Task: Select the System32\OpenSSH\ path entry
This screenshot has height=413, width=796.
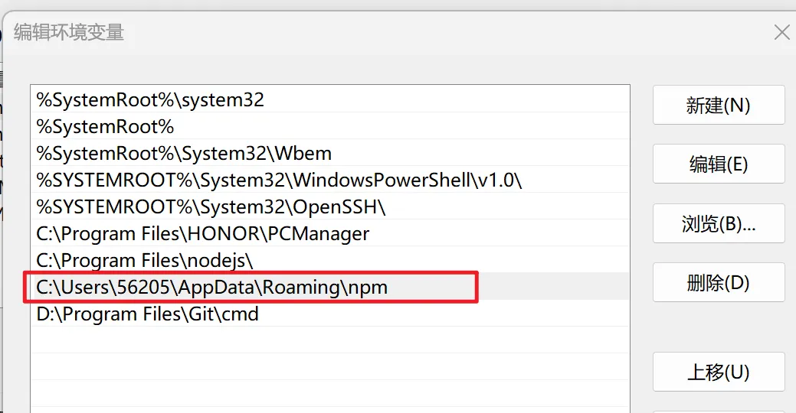Action: pyautogui.click(x=211, y=206)
